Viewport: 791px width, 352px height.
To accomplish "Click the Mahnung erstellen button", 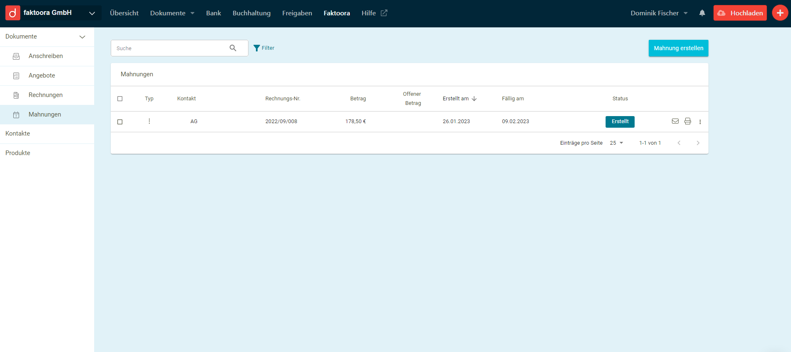I will tap(678, 48).
